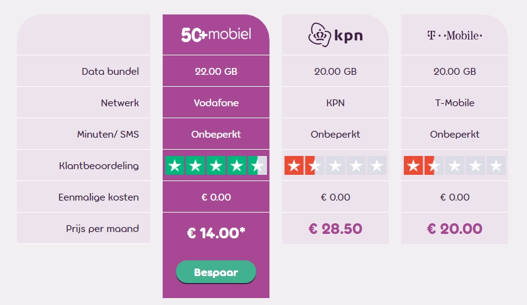Screen dimensions: 527x305
Task: Select the € 14.00* monthly price
Action: tap(216, 233)
